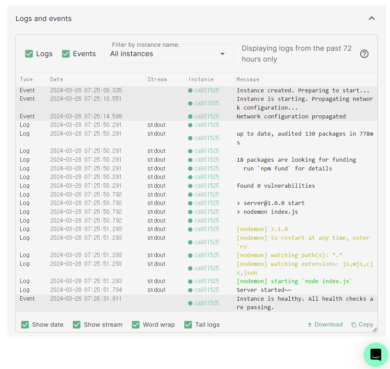Open the chat support widget

coord(375,354)
